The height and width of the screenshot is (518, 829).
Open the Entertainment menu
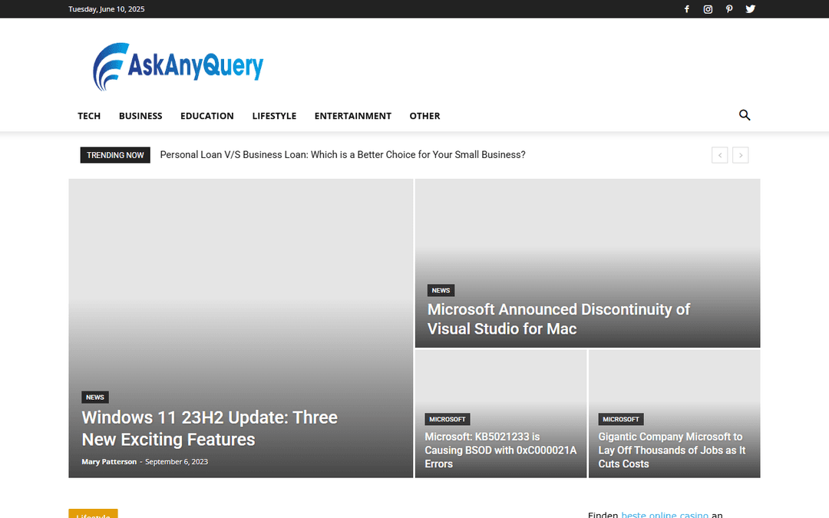point(352,116)
